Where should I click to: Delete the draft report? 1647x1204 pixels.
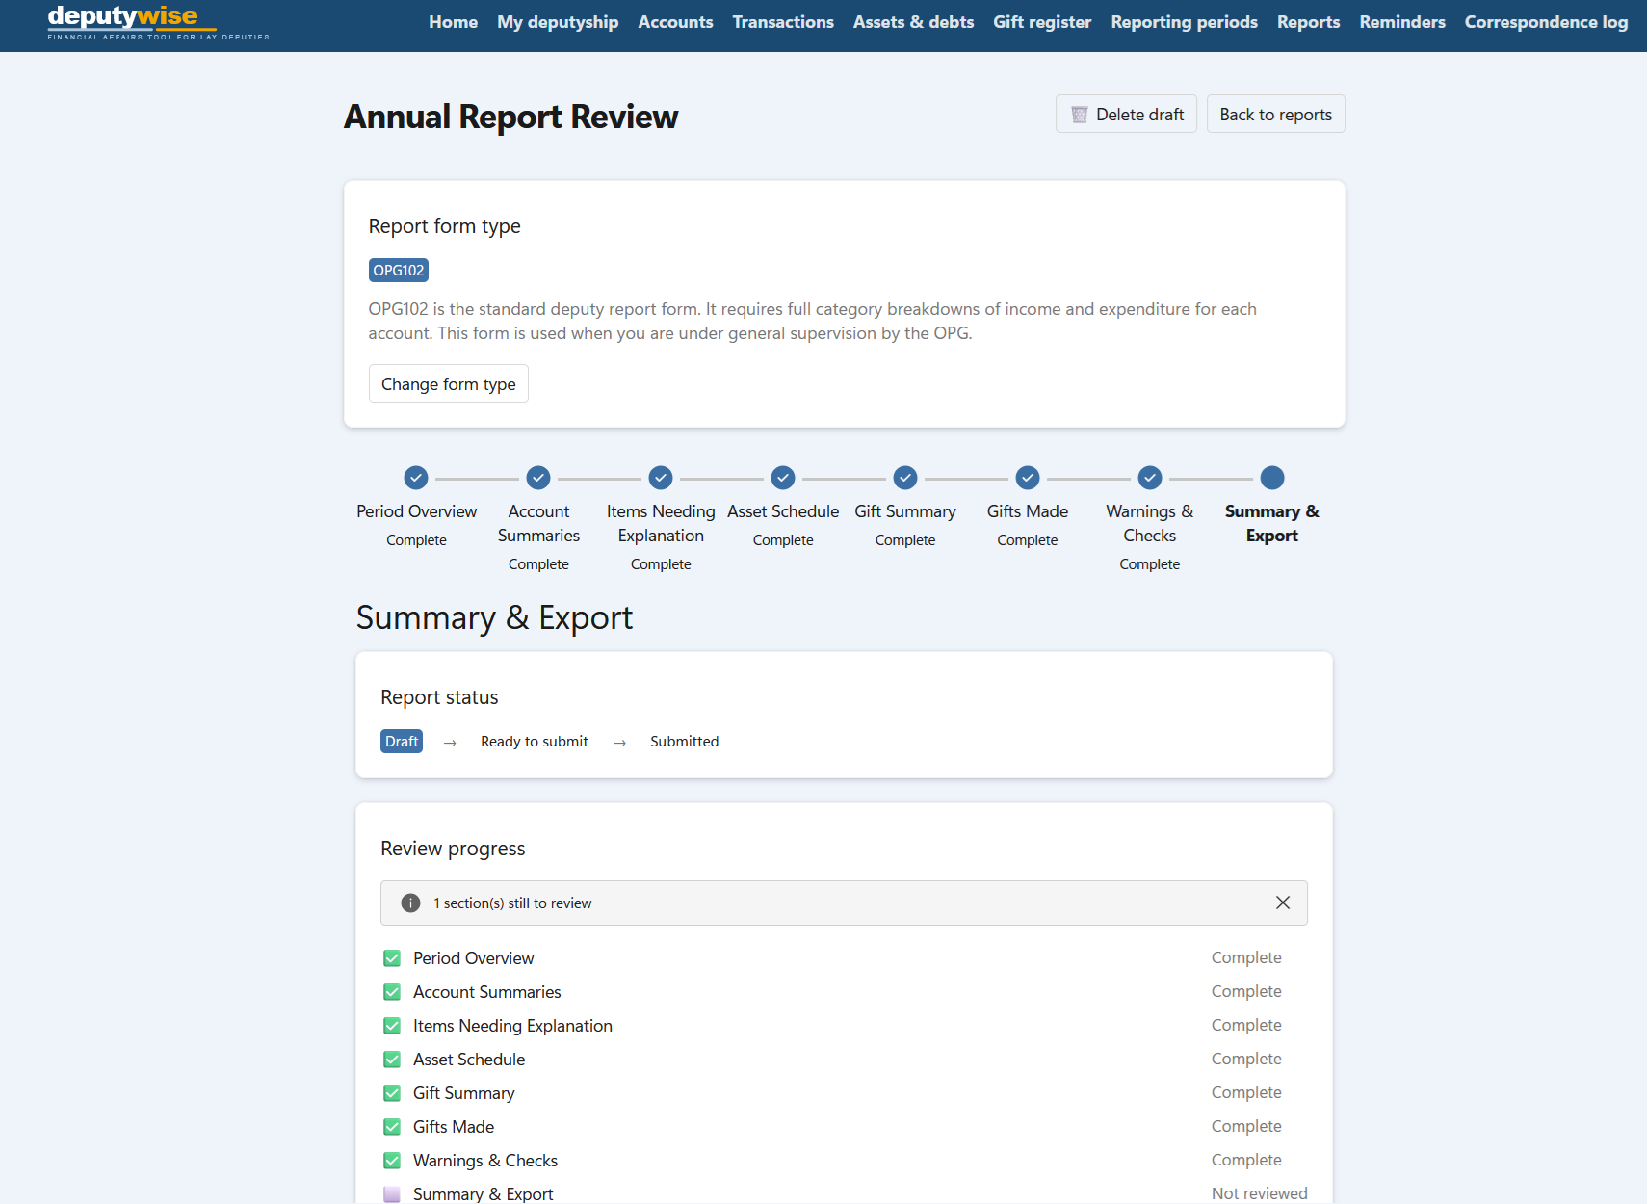tap(1126, 114)
